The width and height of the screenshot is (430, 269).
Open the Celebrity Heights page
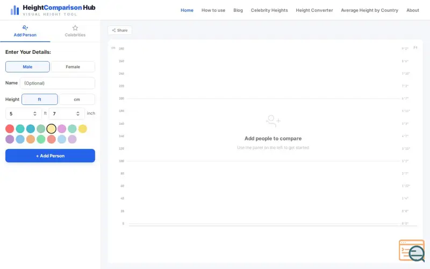point(269,10)
